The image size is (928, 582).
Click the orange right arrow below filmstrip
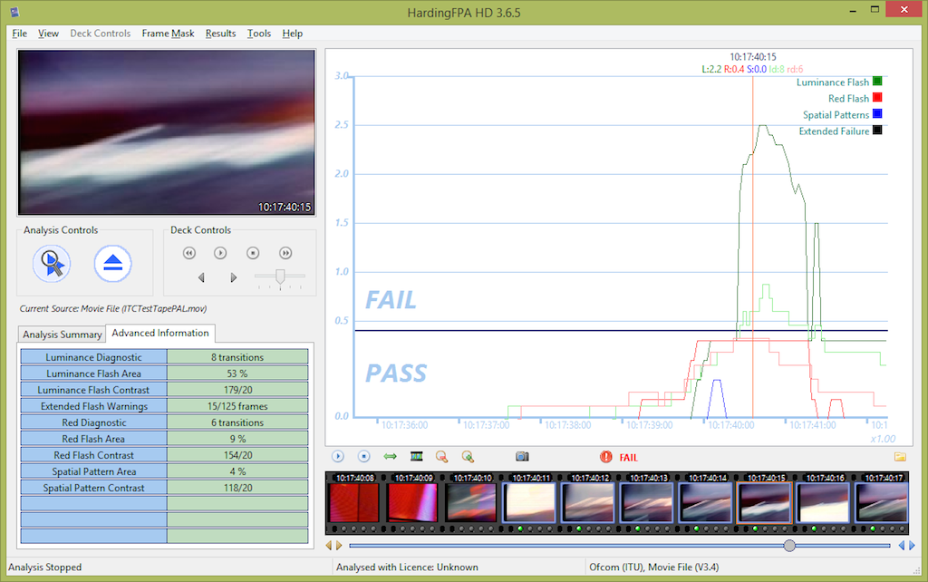339,546
